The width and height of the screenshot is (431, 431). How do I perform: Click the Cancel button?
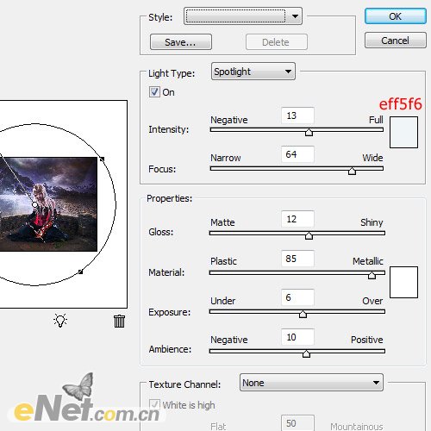click(396, 41)
